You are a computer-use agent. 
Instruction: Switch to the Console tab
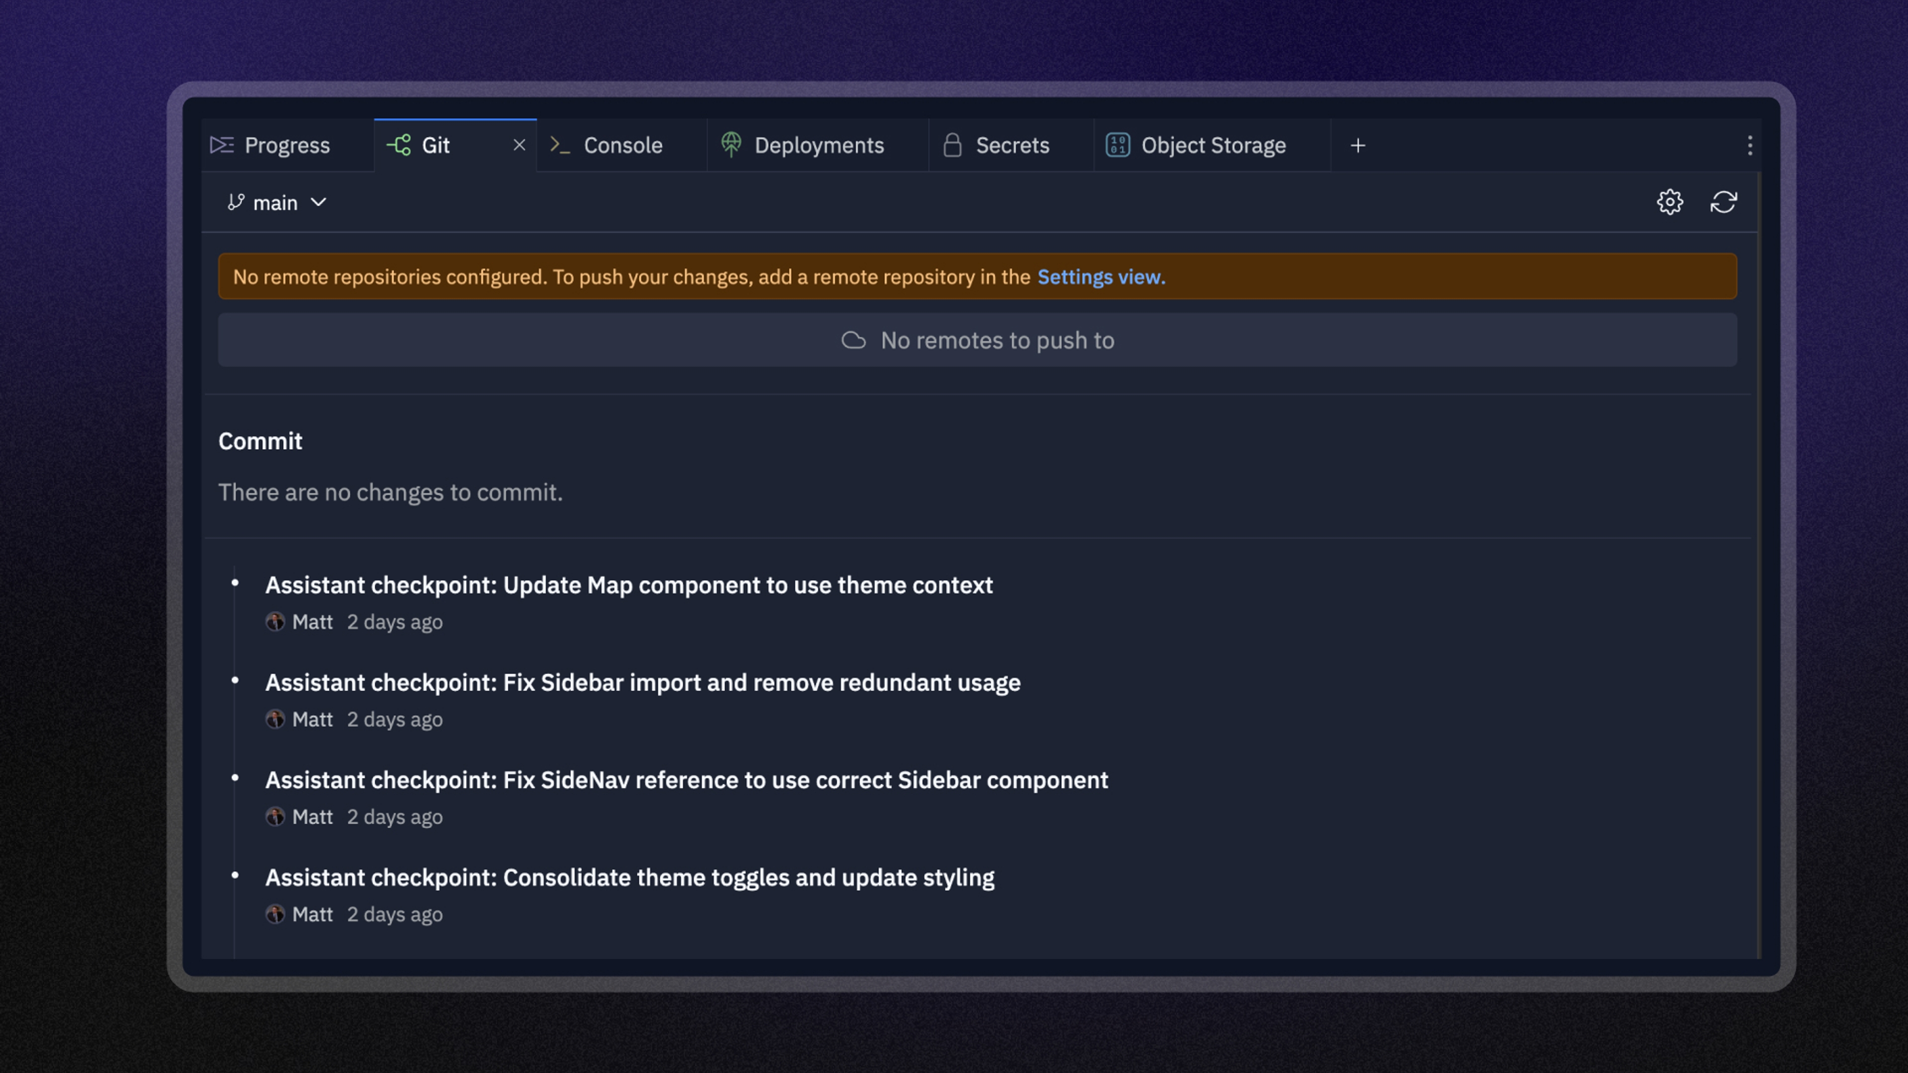pyautogui.click(x=622, y=145)
